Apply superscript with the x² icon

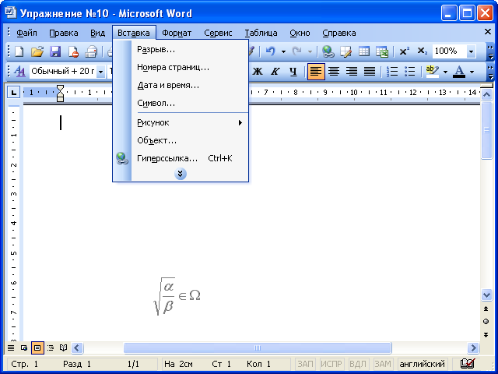click(x=404, y=51)
